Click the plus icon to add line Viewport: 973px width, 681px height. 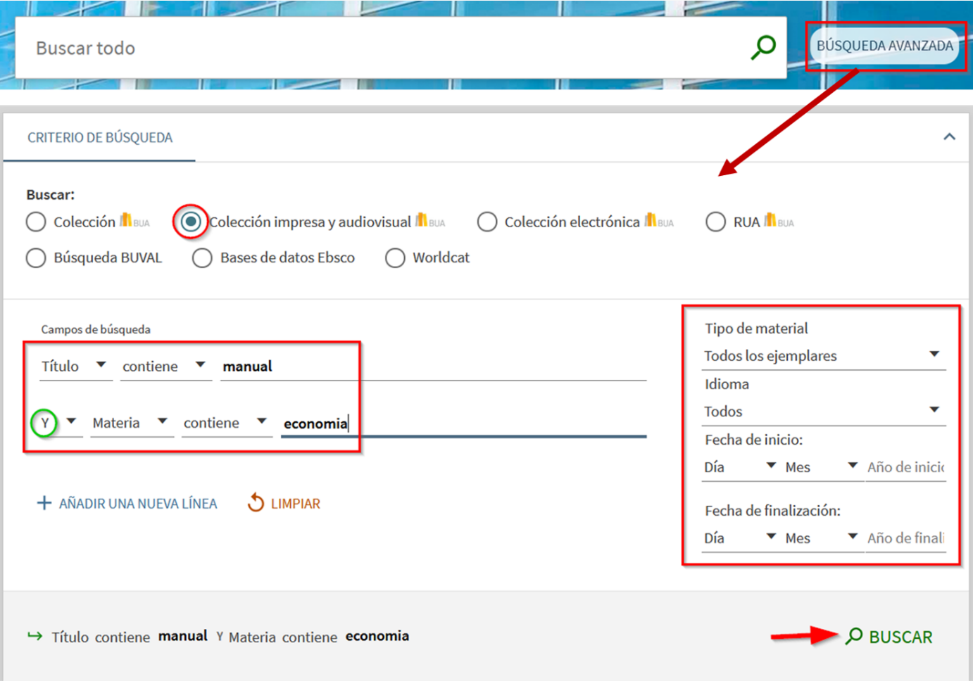[44, 503]
